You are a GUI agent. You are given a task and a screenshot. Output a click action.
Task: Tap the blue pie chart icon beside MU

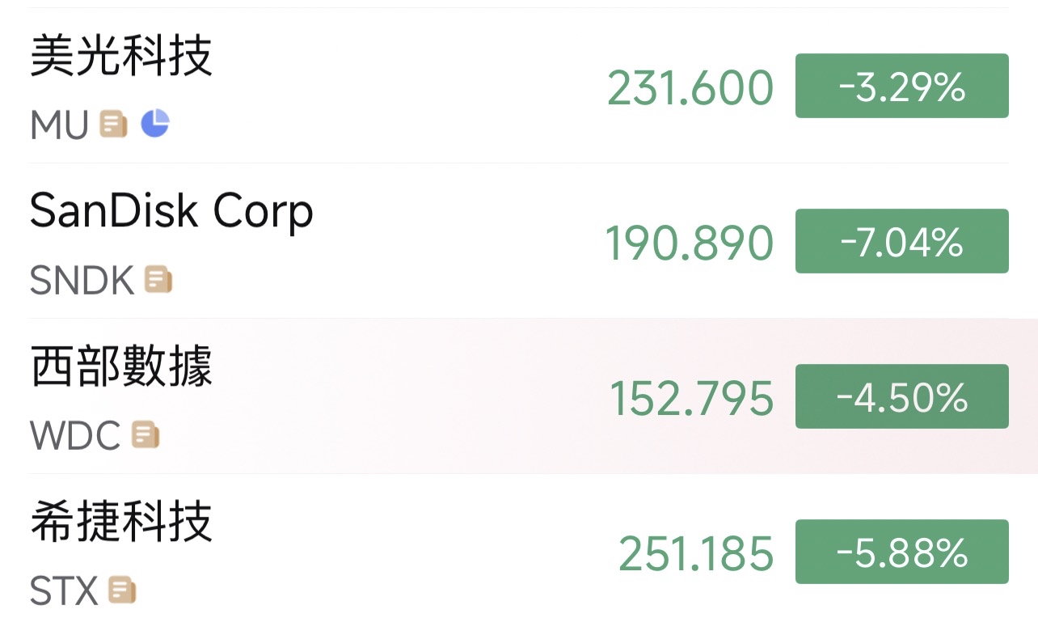pyautogui.click(x=155, y=124)
